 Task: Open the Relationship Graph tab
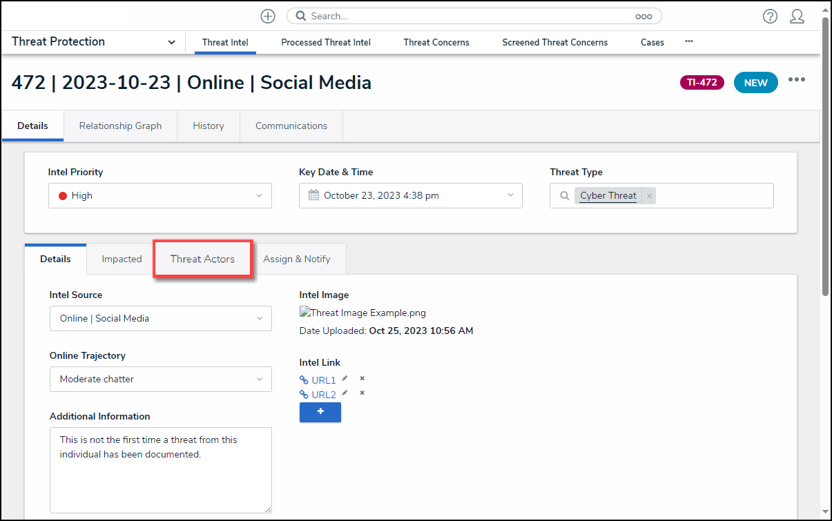click(x=120, y=126)
